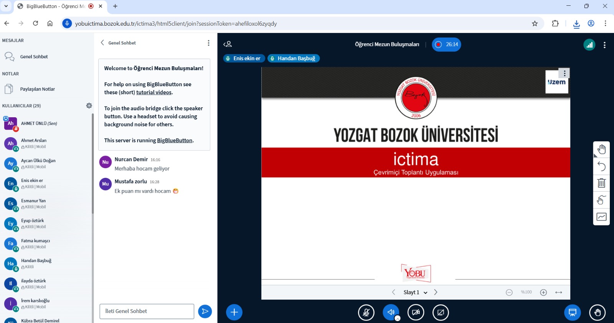The height and width of the screenshot is (323, 614).
Task: Open the presentation options three-dot menu
Action: coord(564,73)
